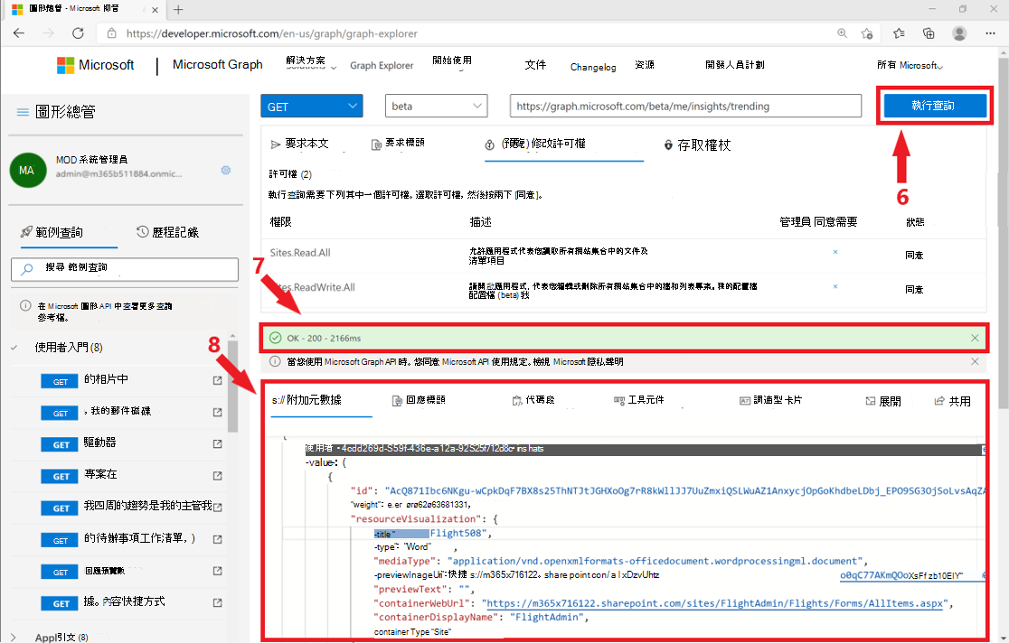The image size is (1009, 643).
Task: Open the hamburger menu beside 圖形總管
Action: [x=22, y=113]
